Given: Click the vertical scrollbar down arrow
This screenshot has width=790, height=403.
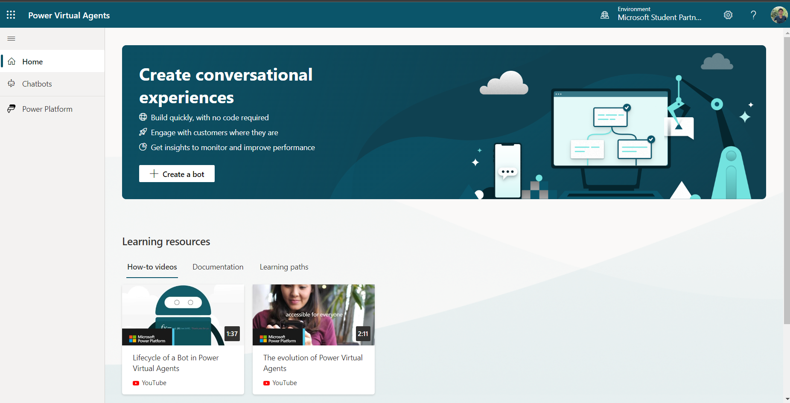Looking at the screenshot, I should 787,399.
